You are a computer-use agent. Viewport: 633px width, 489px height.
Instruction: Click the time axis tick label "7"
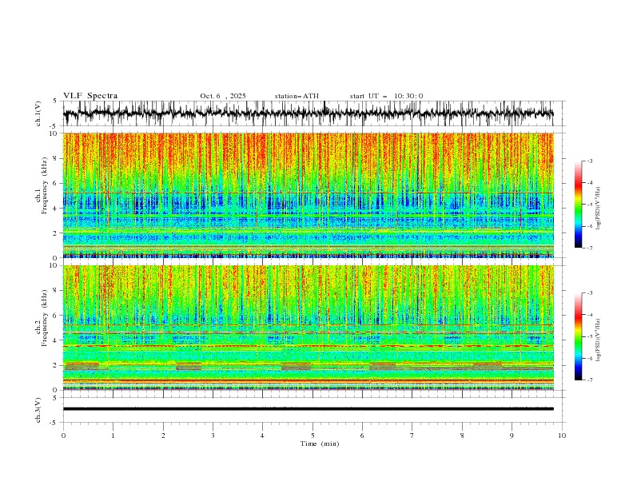click(412, 435)
